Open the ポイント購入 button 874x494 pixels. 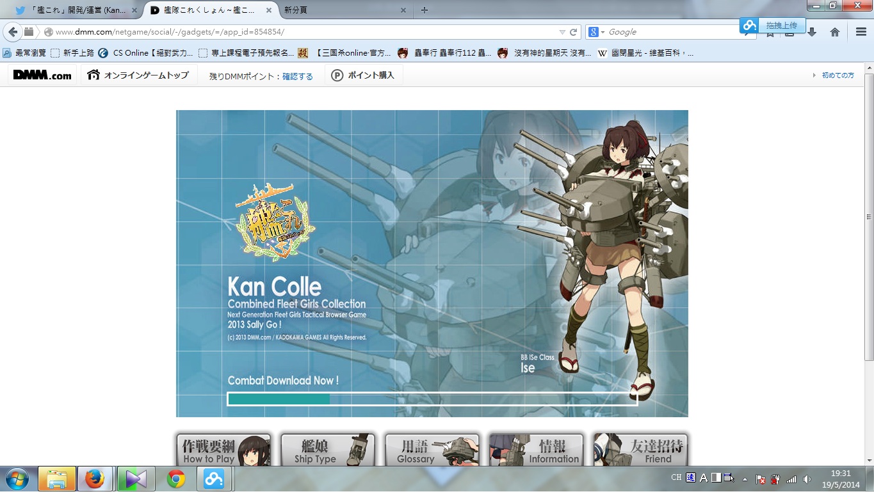pos(363,75)
